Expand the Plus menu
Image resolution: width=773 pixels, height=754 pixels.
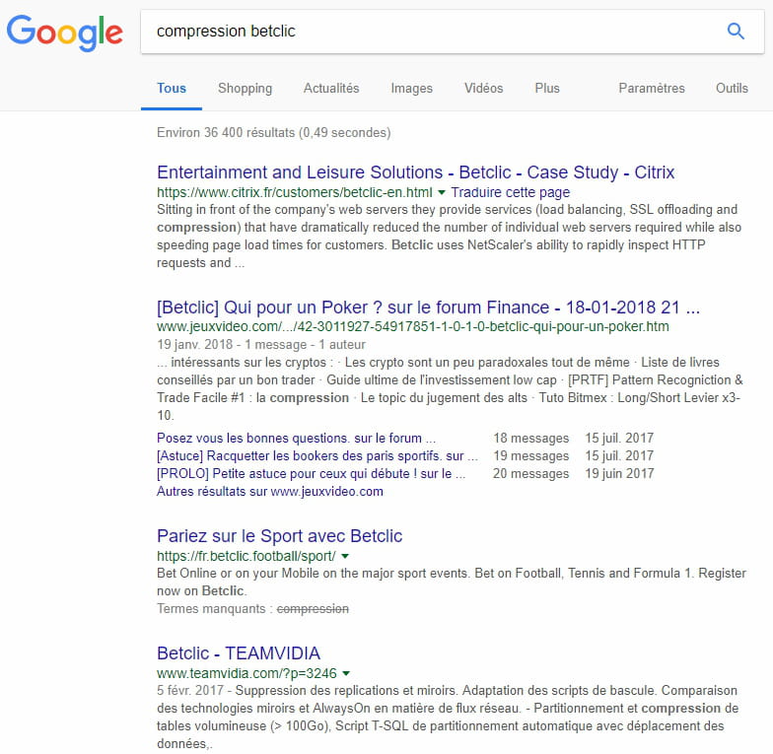(547, 89)
